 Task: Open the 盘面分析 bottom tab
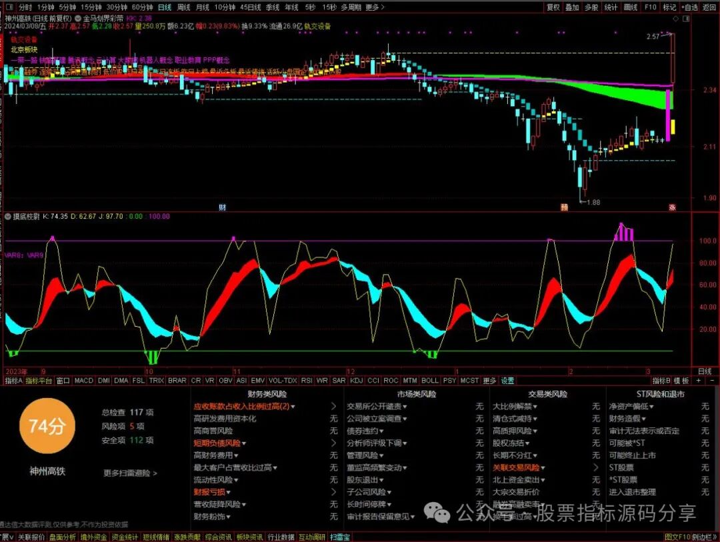[63, 537]
